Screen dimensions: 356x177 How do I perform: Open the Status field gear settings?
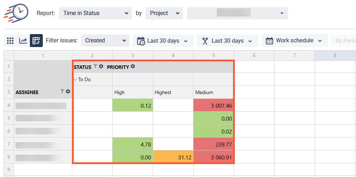[x=101, y=66]
